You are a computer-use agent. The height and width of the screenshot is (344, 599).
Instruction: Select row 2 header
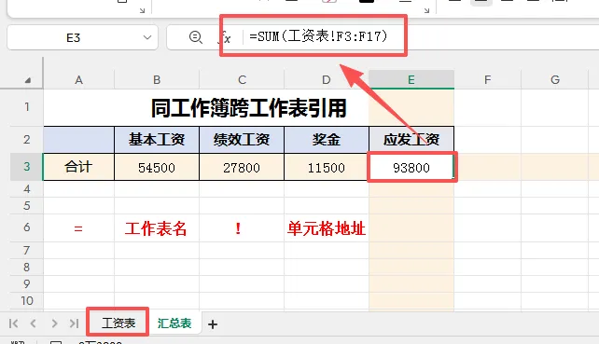pos(27,139)
